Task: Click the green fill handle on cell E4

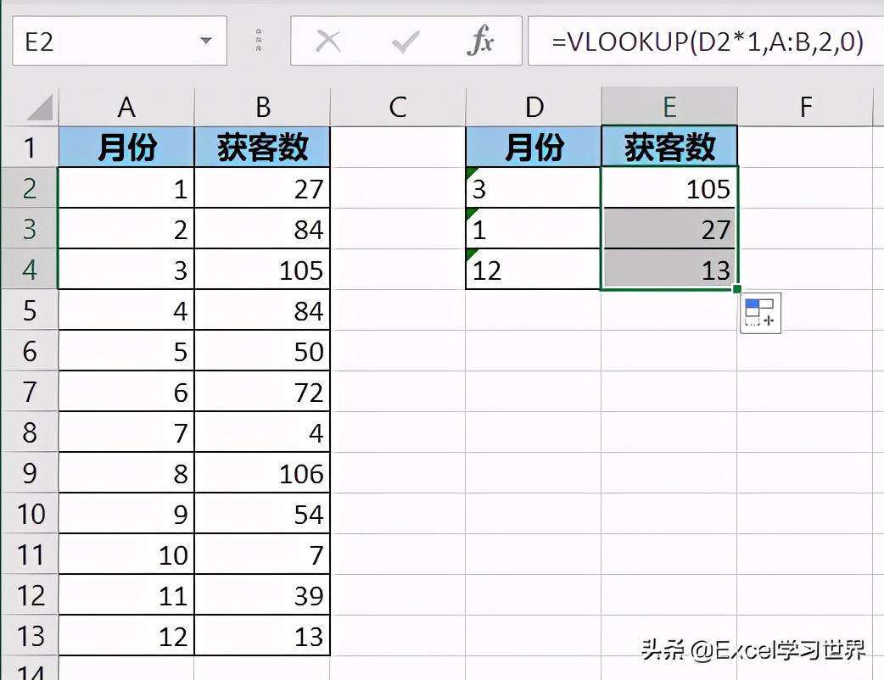Action: (737, 290)
